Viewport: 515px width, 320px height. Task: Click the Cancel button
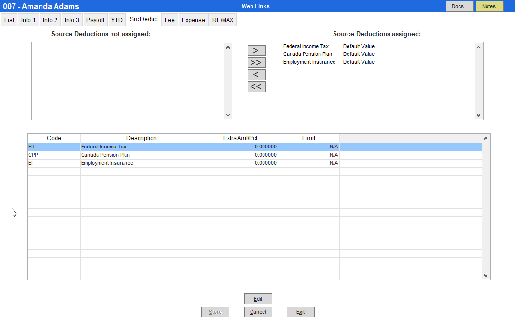(x=258, y=312)
